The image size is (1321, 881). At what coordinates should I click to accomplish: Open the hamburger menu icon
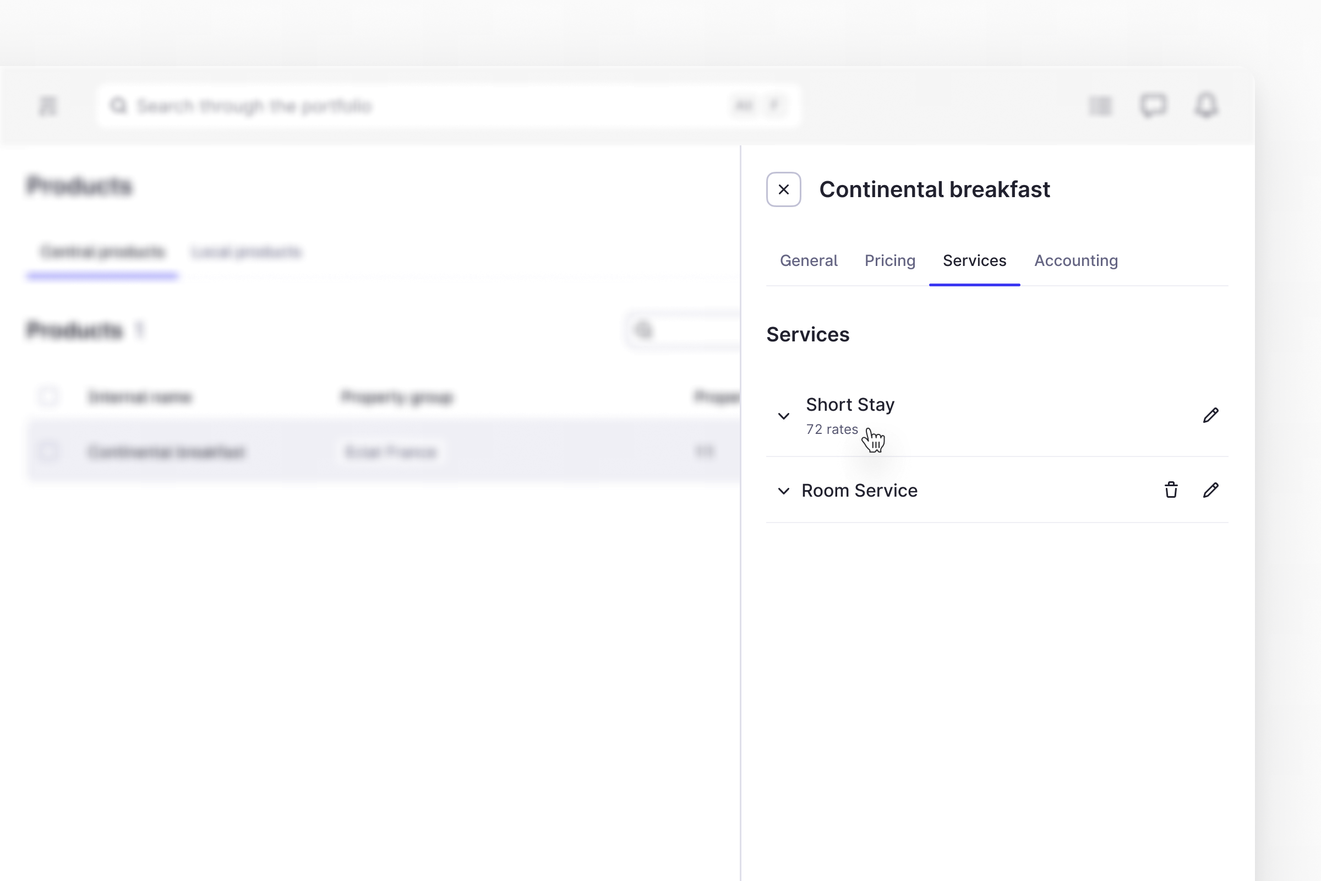[48, 106]
